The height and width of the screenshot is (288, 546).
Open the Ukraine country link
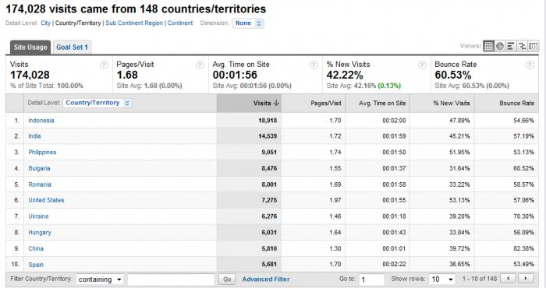pyautogui.click(x=38, y=216)
